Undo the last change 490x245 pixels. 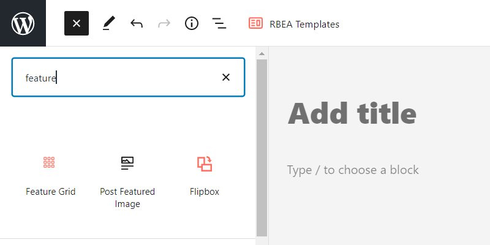137,23
